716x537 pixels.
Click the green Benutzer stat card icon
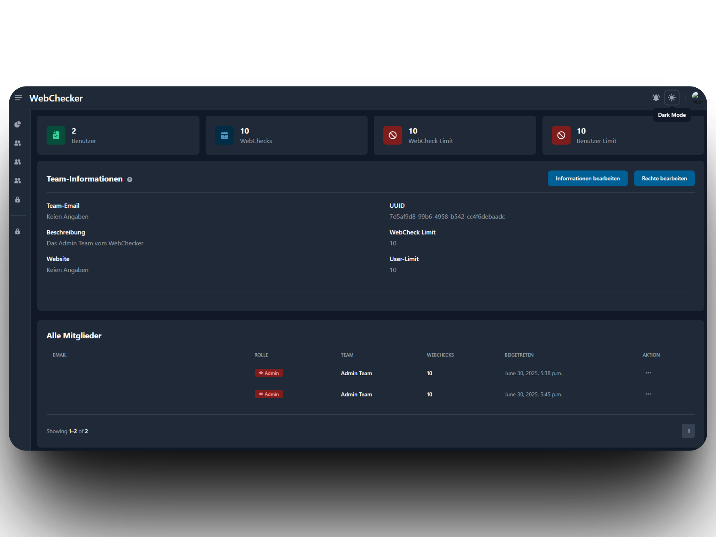pyautogui.click(x=56, y=135)
